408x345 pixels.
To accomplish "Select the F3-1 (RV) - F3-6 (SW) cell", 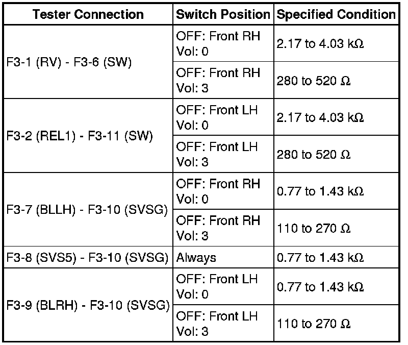I will [x=69, y=62].
